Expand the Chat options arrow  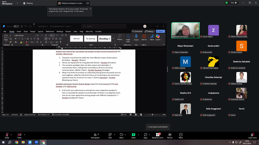(115, 135)
